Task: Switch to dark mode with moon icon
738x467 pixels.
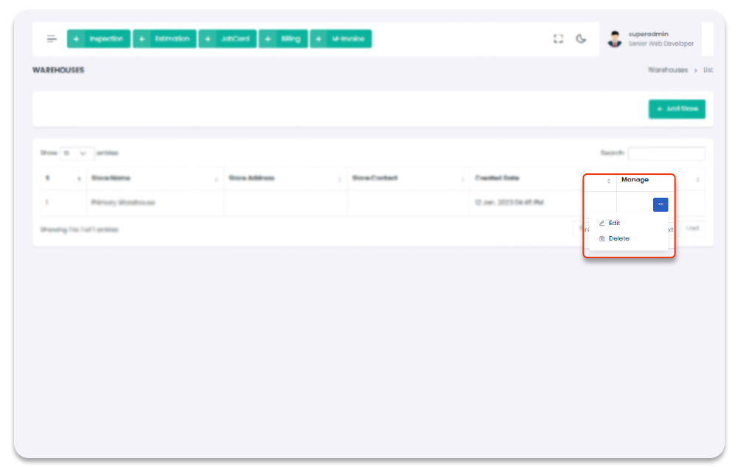Action: [582, 39]
